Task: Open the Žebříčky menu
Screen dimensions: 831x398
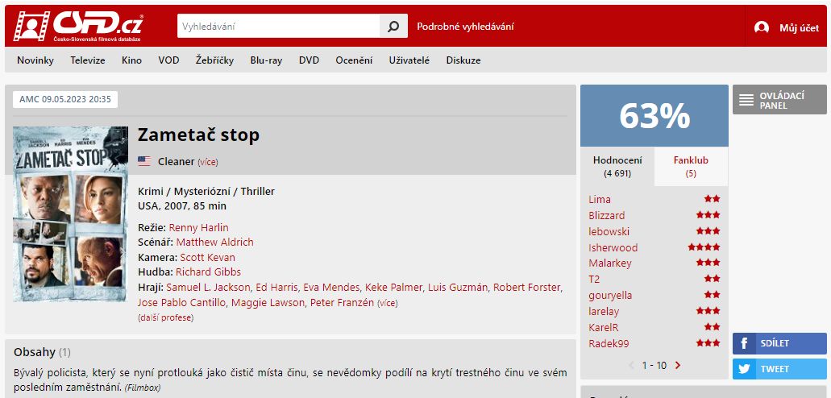Action: tap(214, 60)
